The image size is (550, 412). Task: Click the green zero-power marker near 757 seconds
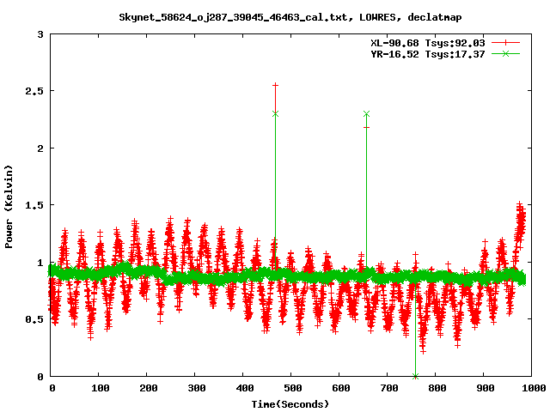pos(415,376)
